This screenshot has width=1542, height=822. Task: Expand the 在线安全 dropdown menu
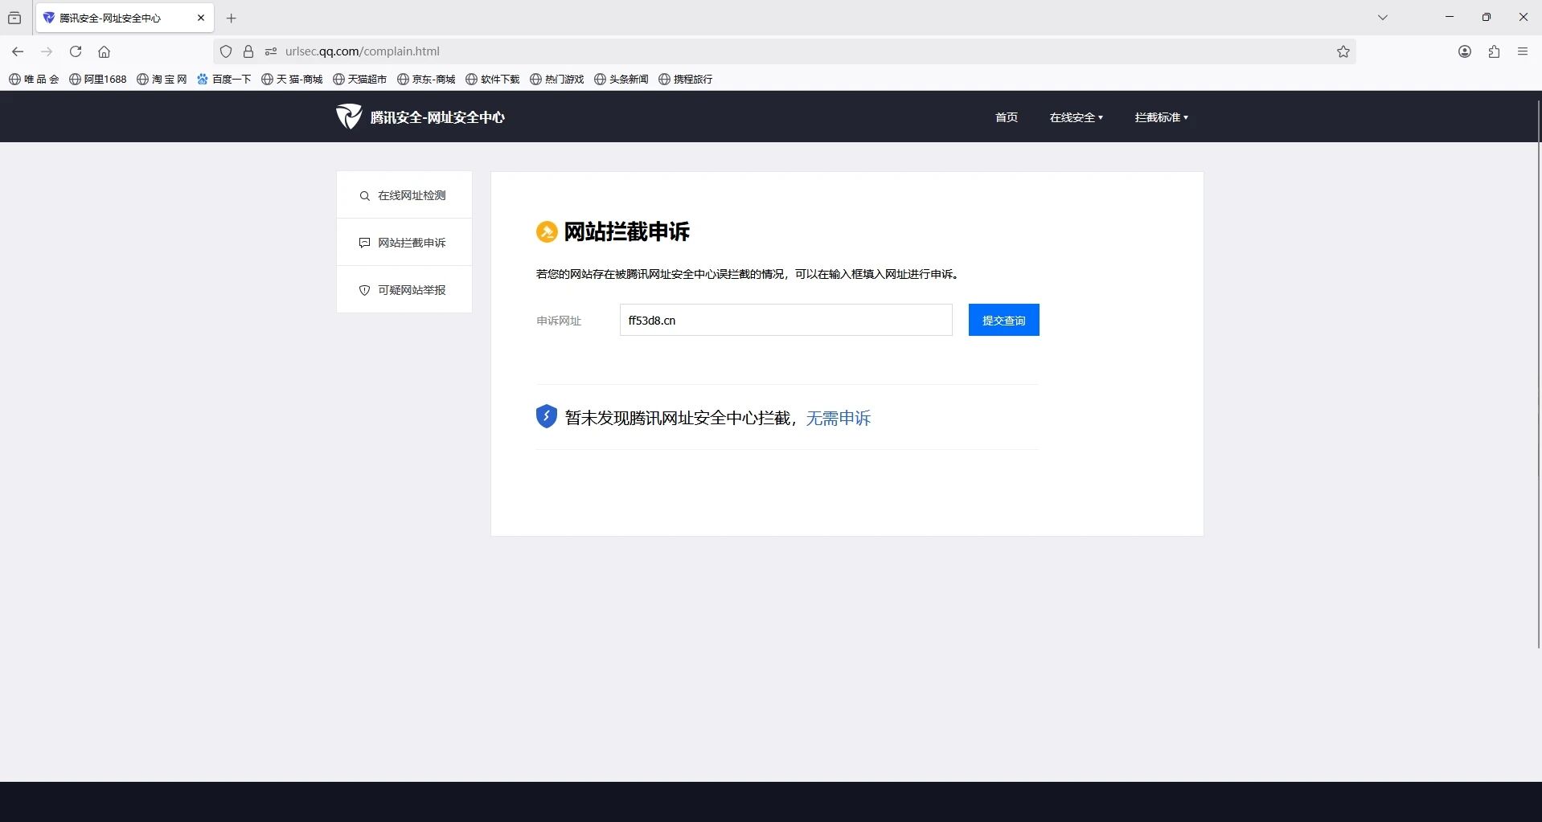[1077, 117]
